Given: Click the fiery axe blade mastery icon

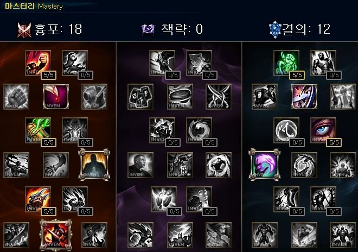Looking at the screenshot, I should pyautogui.click(x=38, y=199).
